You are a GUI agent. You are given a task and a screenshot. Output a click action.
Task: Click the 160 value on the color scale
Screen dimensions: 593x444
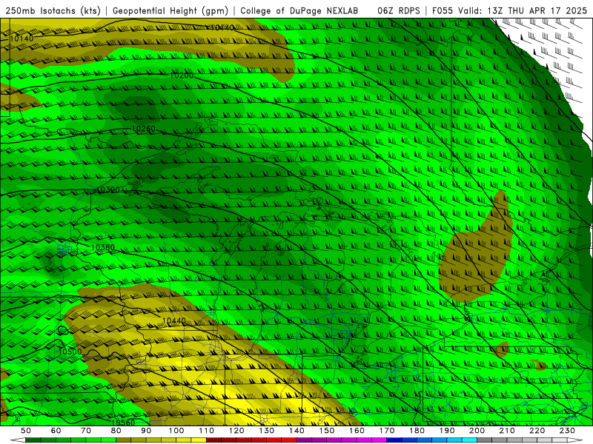357,431
